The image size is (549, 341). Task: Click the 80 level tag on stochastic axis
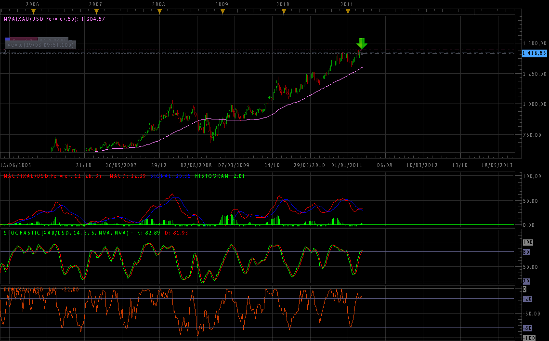point(526,252)
